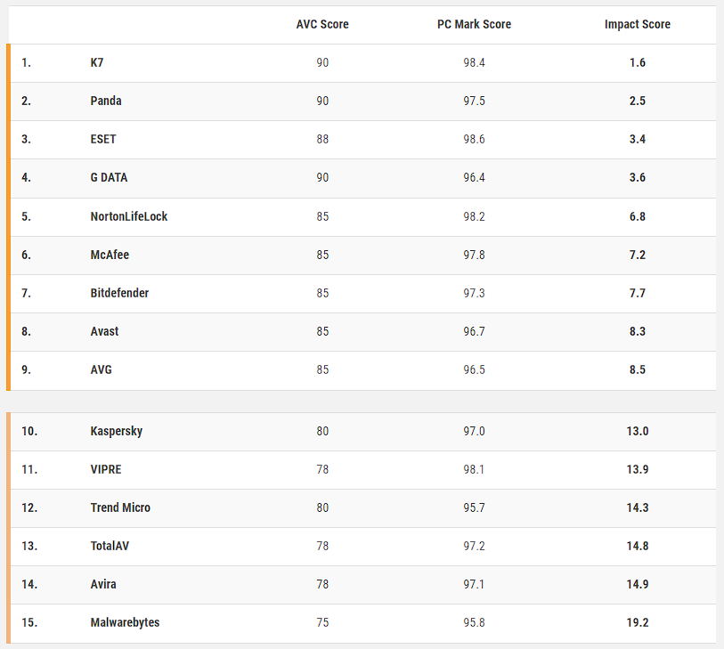This screenshot has height=649, width=724.
Task: Open the K7 product entry
Action: coord(97,62)
